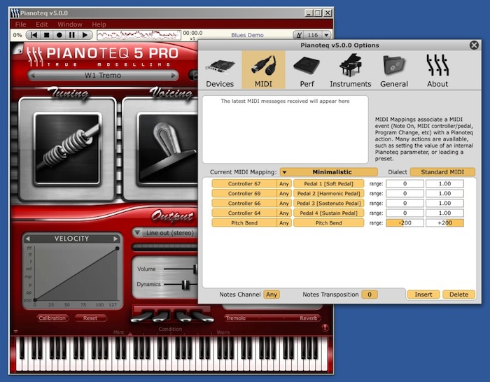Open the Line out (stereo) output dropdown
The height and width of the screenshot is (382, 490).
pyautogui.click(x=165, y=233)
